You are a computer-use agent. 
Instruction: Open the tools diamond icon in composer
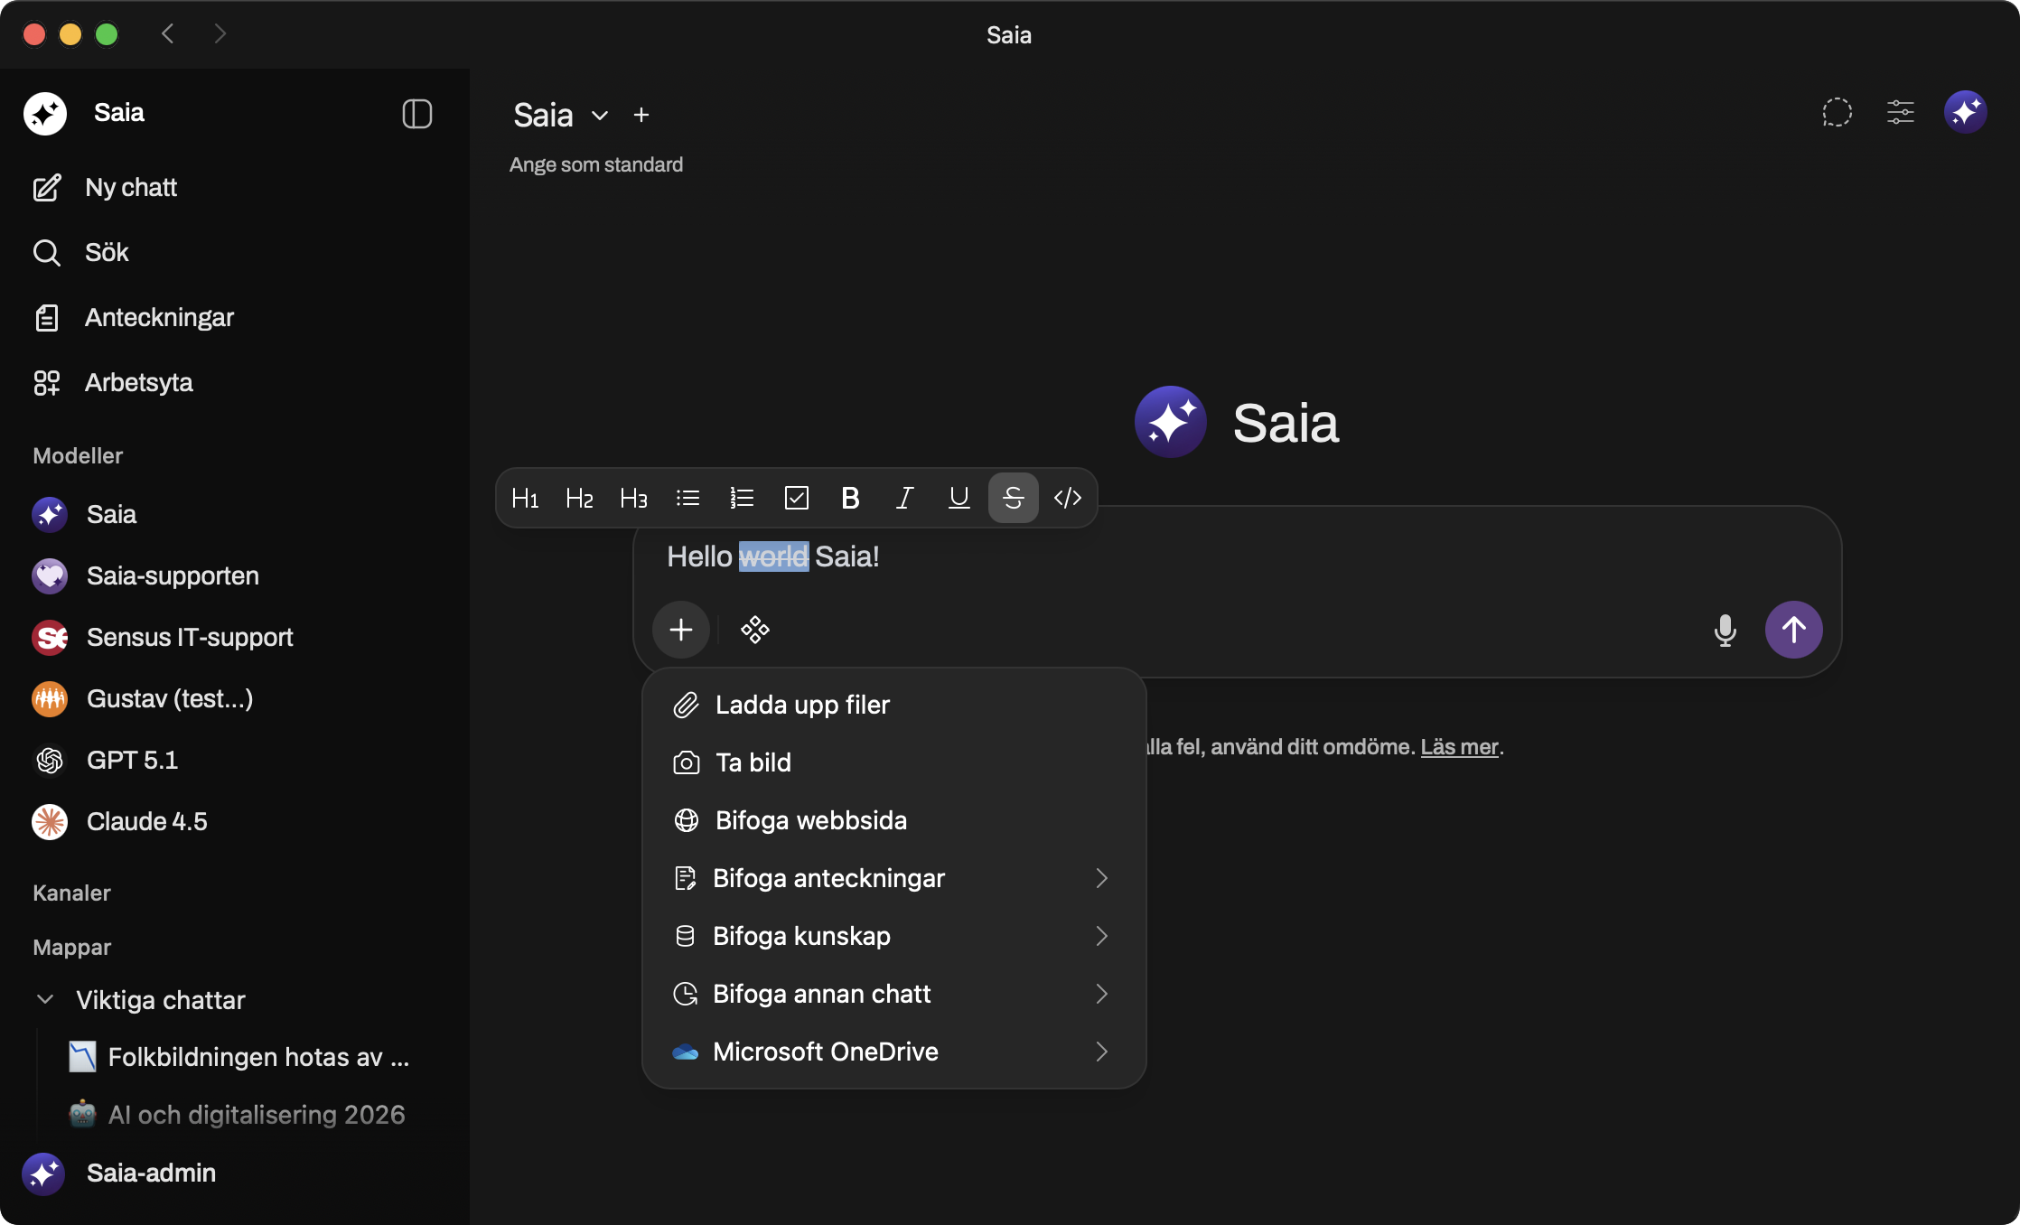[x=755, y=630]
